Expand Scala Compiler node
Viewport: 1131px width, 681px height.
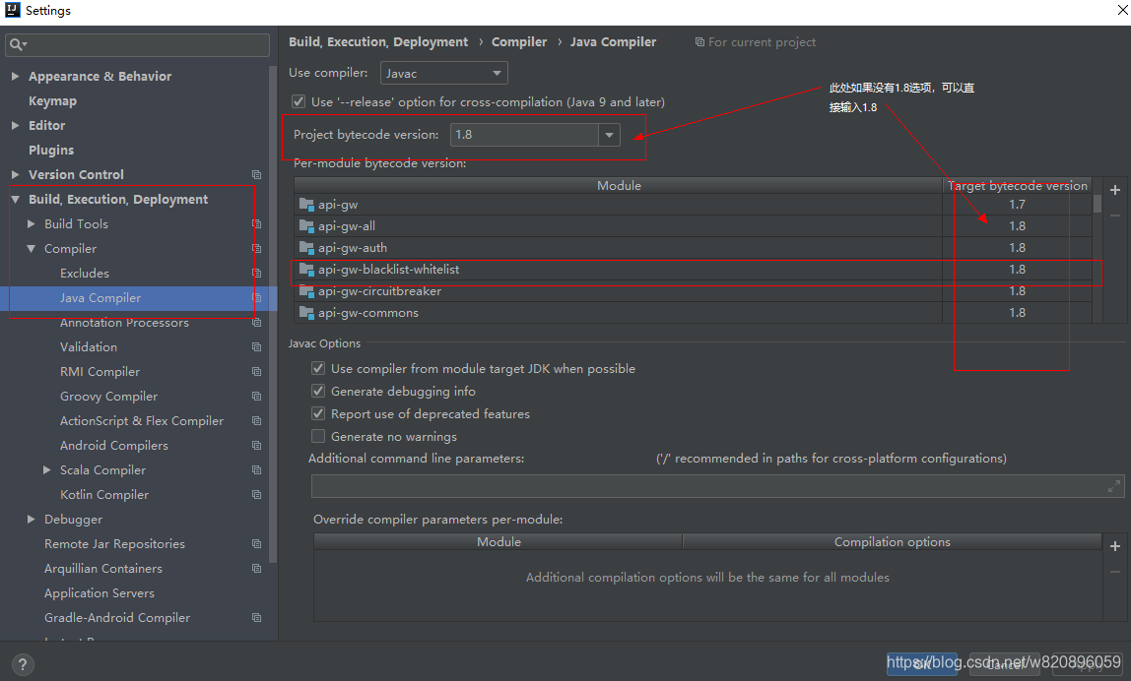tap(47, 469)
